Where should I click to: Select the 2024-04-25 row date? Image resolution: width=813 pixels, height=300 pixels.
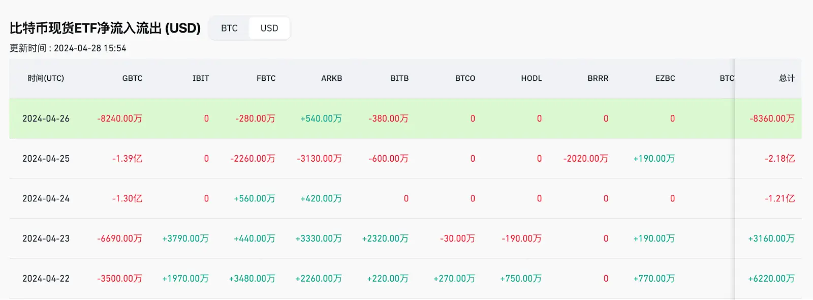(x=46, y=159)
